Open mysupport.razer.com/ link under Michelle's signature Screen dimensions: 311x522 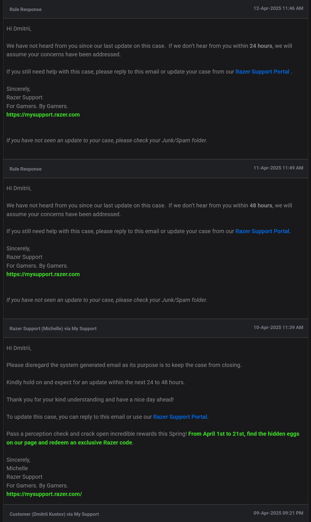44,494
